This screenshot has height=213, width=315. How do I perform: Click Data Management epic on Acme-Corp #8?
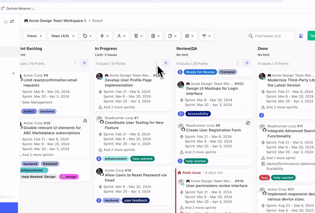(x=37, y=102)
